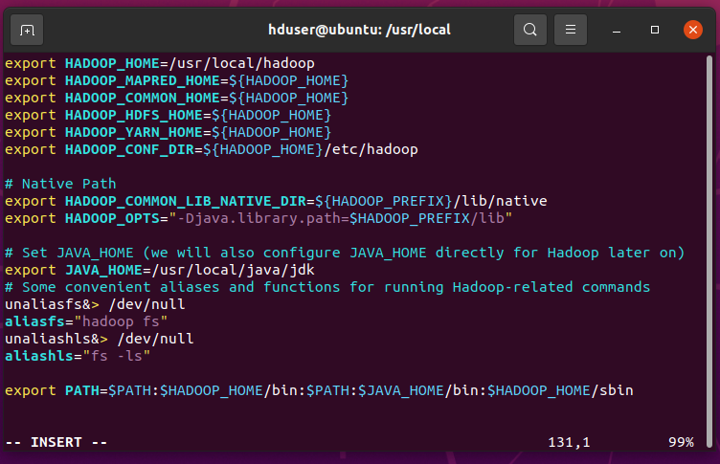The image size is (720, 464).
Task: Click the 99% file position indicator
Action: click(x=681, y=442)
